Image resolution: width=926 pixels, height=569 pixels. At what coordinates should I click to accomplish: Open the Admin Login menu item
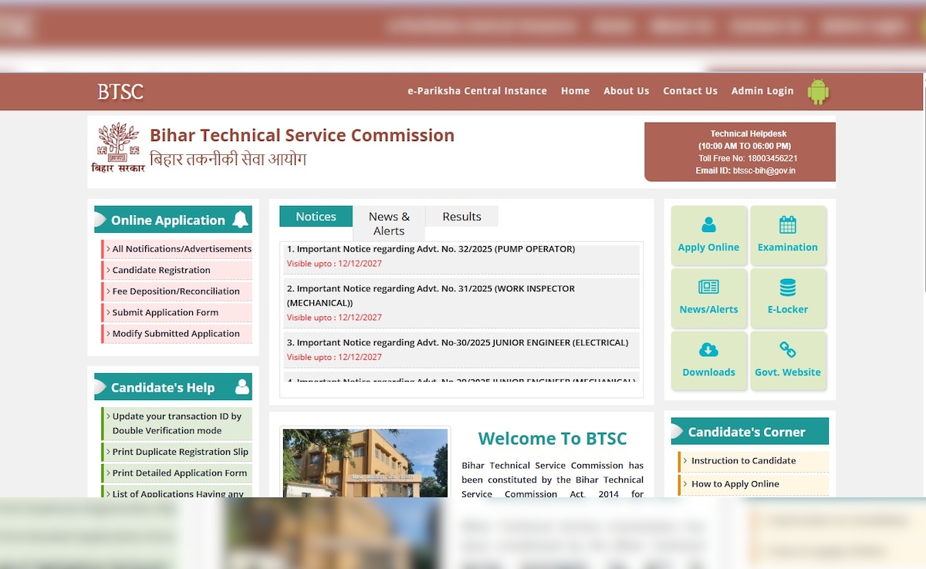(x=762, y=91)
